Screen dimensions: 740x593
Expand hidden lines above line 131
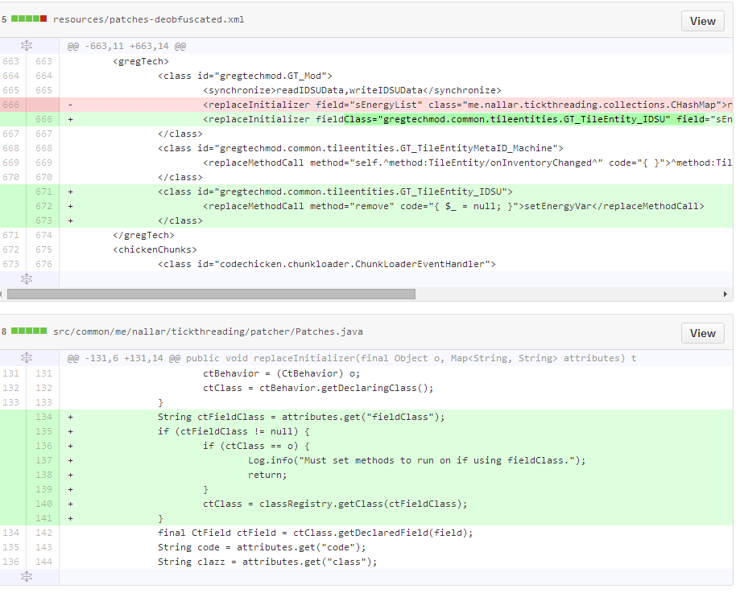[27, 358]
